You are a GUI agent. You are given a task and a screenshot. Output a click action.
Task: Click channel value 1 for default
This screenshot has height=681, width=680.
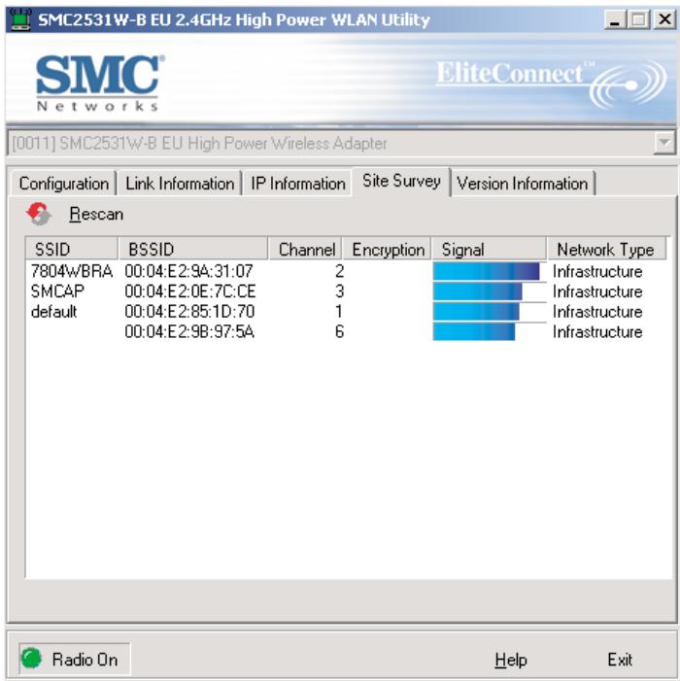point(339,312)
